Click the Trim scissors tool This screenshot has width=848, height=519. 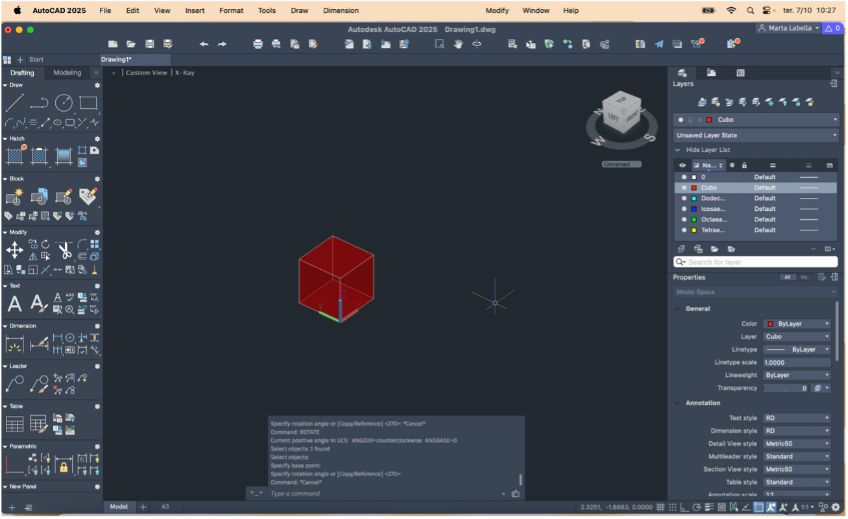[x=64, y=250]
